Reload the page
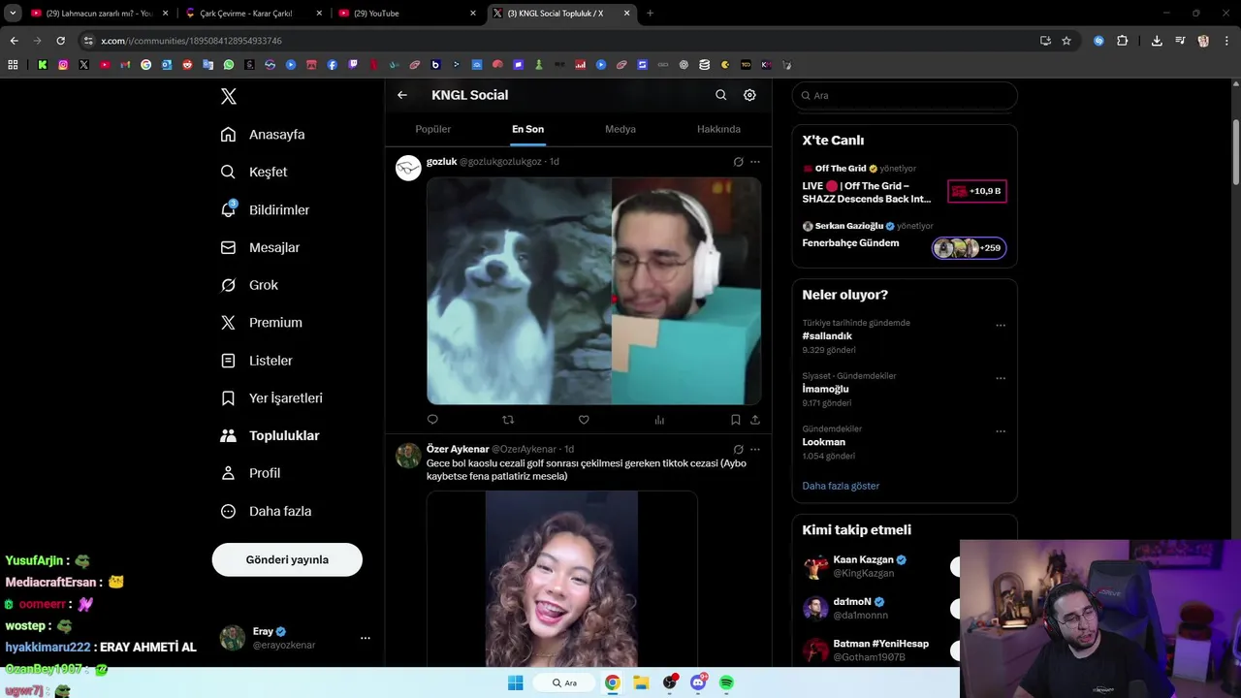1241x698 pixels. click(x=60, y=41)
